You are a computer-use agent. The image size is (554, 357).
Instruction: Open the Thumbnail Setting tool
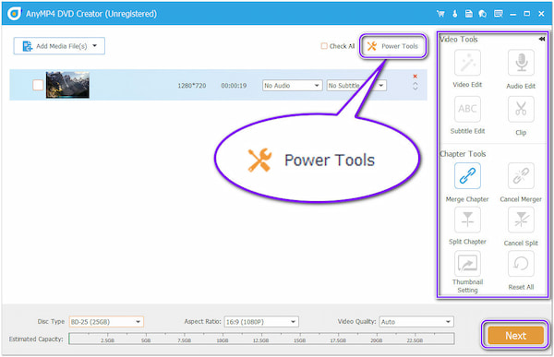click(x=467, y=264)
